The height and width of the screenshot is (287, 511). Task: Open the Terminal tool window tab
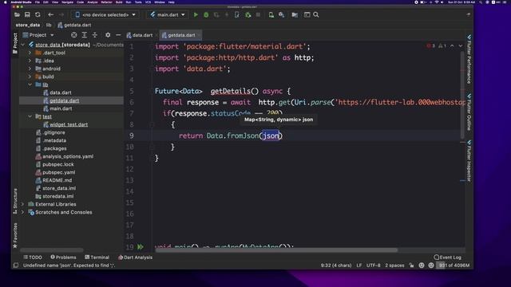click(97, 257)
